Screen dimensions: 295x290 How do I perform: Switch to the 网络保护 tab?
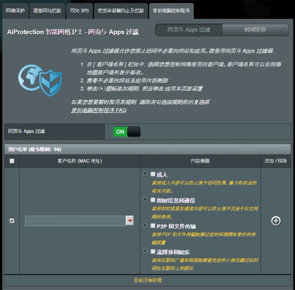15,11
